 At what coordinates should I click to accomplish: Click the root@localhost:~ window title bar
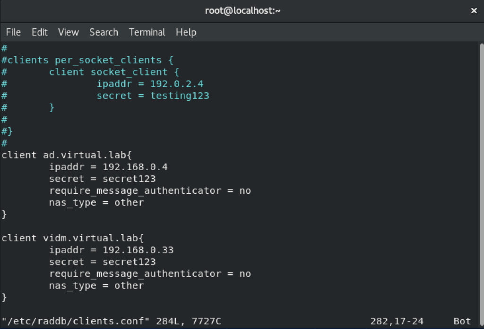(x=242, y=10)
